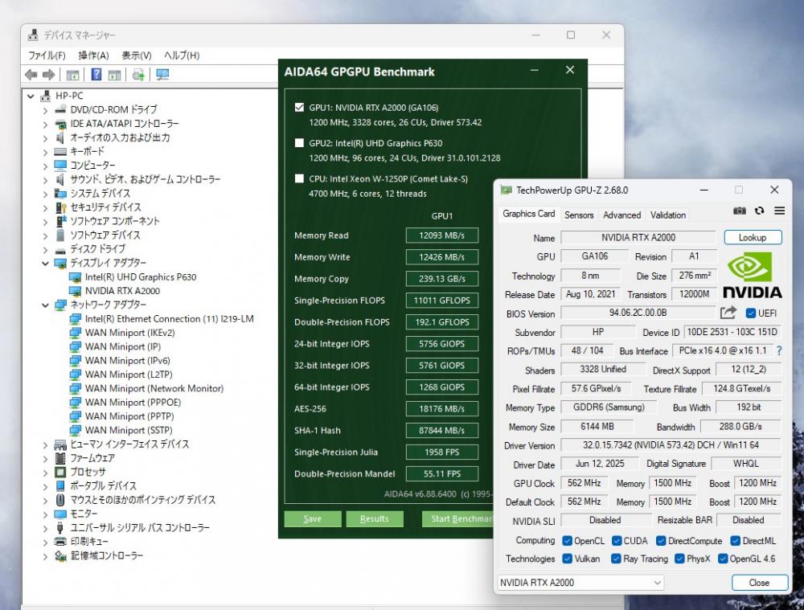
Task: Click the properties pane toolbar icon in Device Manager
Action: tap(114, 75)
